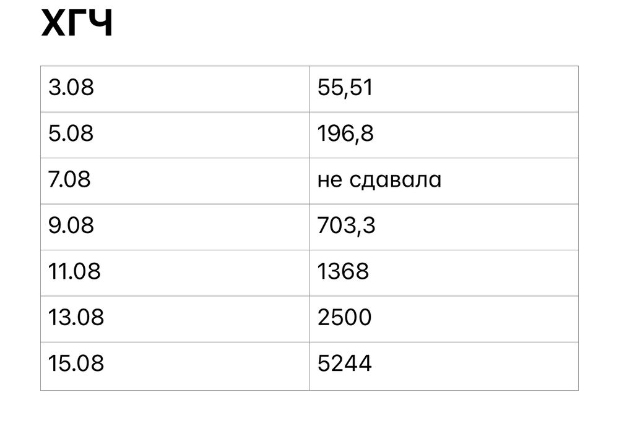Click the date beside value 2500
The width and height of the screenshot is (619, 421).
[76, 318]
